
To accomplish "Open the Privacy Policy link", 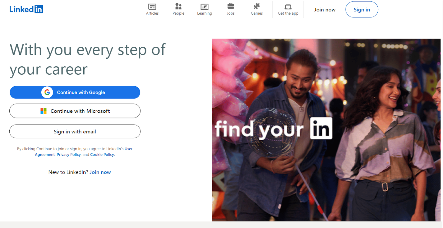I will 69,155.
